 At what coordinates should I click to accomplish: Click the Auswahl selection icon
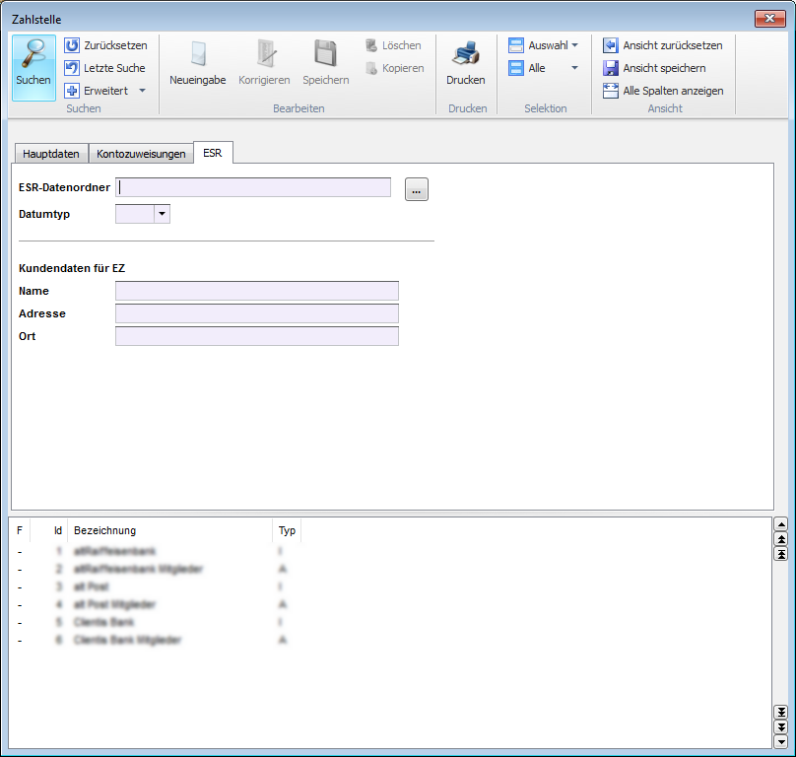pyautogui.click(x=516, y=45)
